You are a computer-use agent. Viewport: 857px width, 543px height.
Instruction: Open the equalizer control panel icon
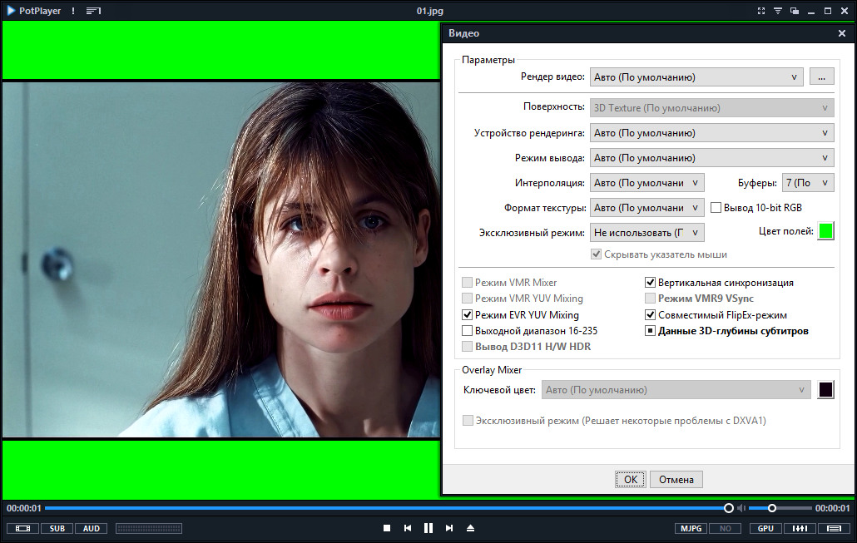click(x=800, y=528)
